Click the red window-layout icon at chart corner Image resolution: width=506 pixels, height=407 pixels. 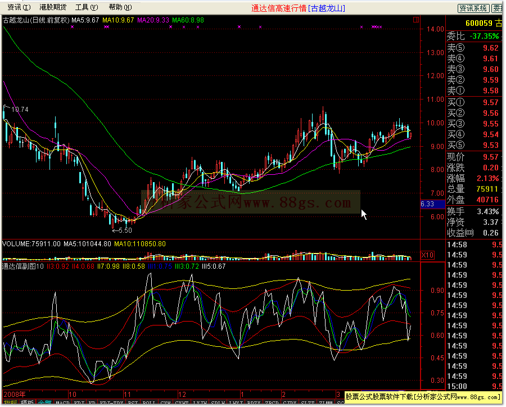(x=416, y=20)
